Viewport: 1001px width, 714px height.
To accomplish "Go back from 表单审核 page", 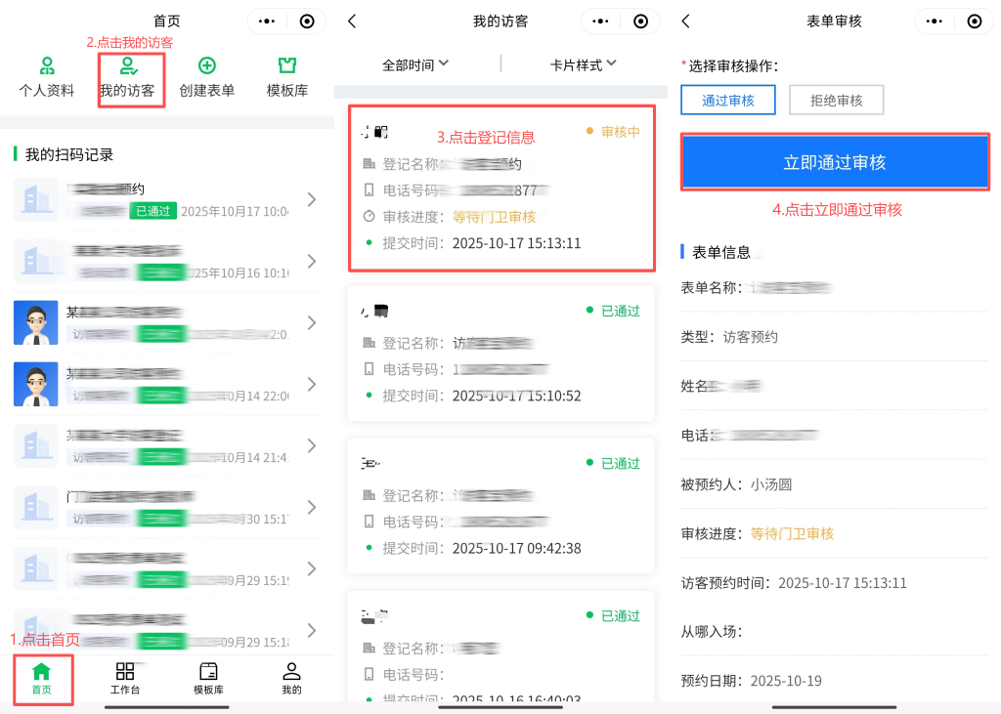I will (x=685, y=21).
